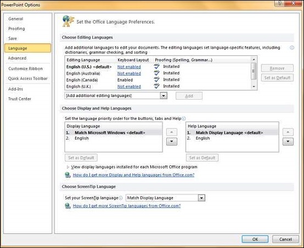Click the editing languages list scrollbar thumb
This screenshot has height=248, width=304.
coord(254,71)
